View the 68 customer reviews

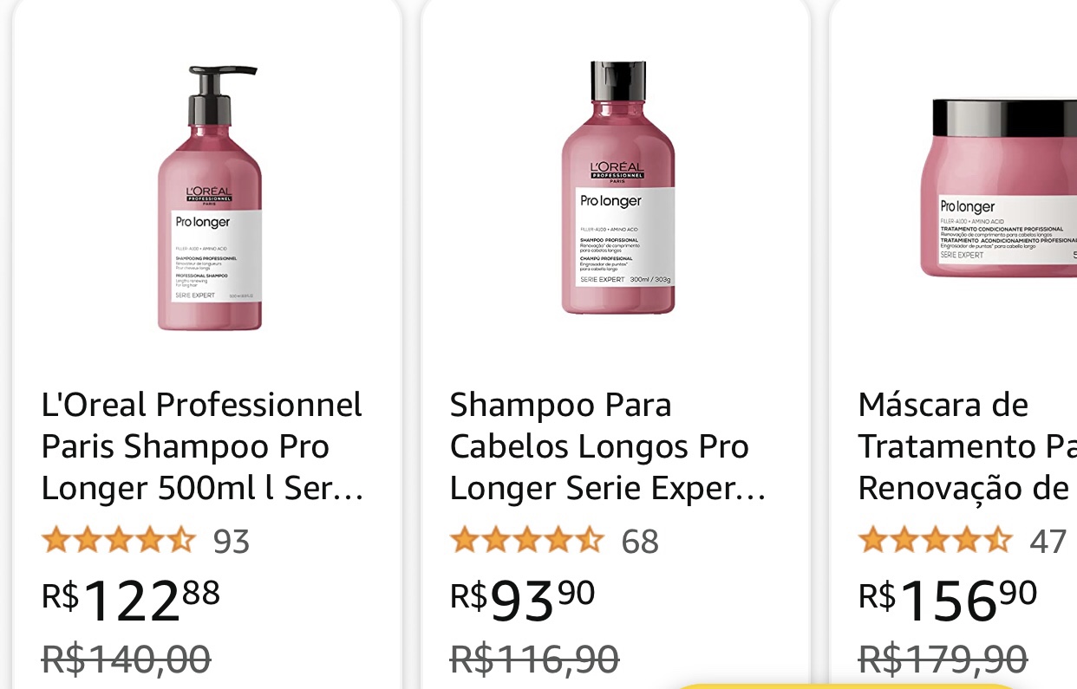tap(640, 542)
